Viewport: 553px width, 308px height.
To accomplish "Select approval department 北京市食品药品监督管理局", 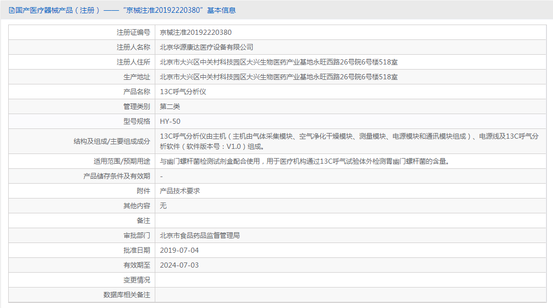I will click(x=199, y=235).
